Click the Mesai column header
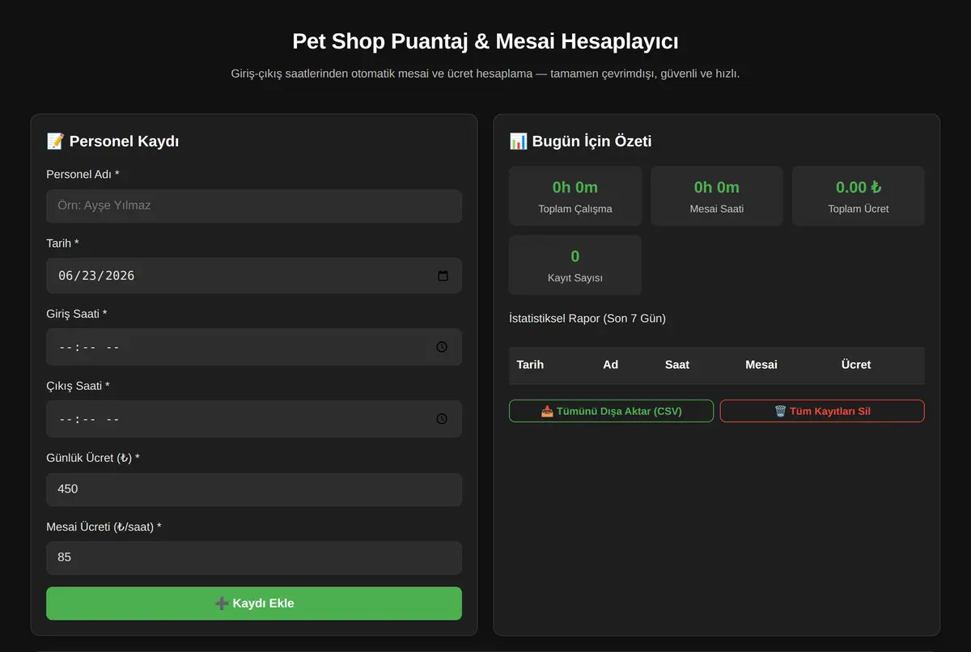The width and height of the screenshot is (971, 652). (761, 365)
